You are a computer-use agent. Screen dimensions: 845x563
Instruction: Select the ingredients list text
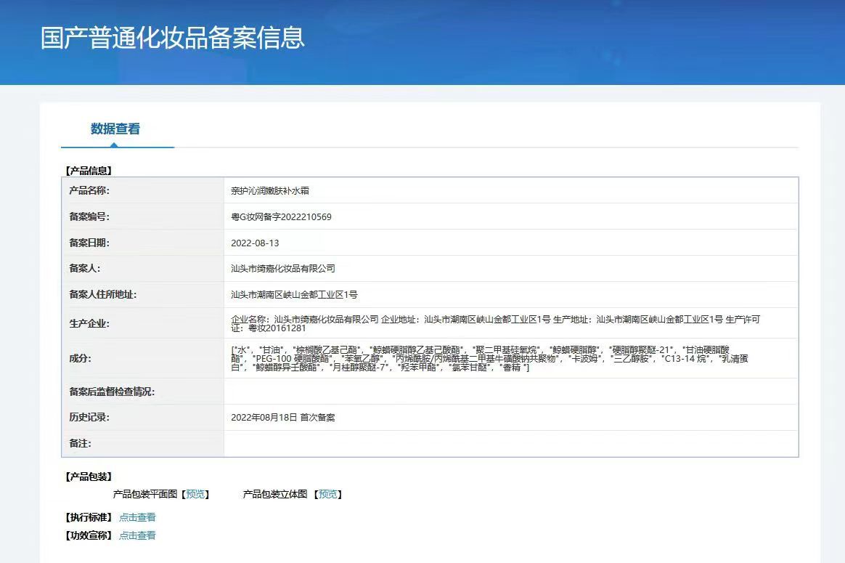[x=489, y=359]
